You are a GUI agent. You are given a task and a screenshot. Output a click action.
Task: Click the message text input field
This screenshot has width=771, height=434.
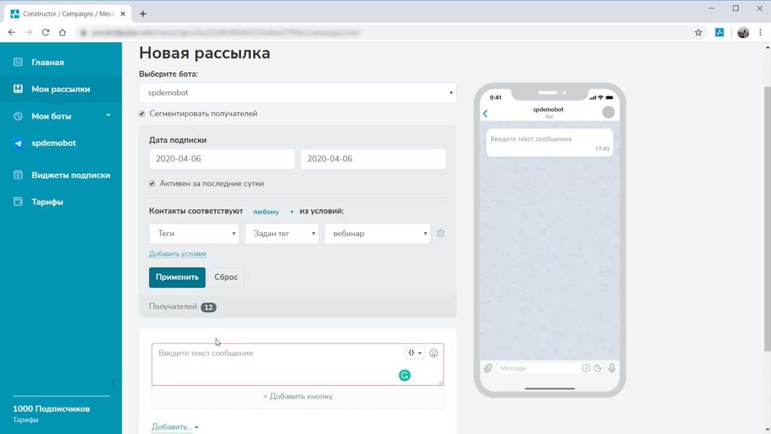pyautogui.click(x=277, y=364)
